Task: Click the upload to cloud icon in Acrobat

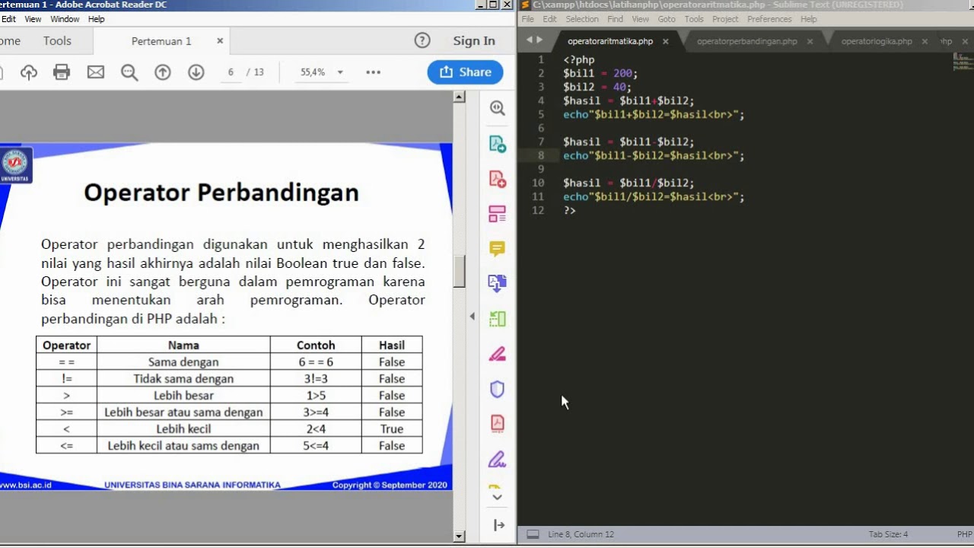Action: pos(29,72)
